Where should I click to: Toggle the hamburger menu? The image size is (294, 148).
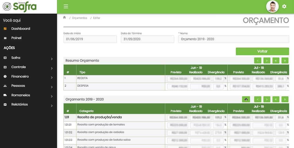[x=66, y=7]
